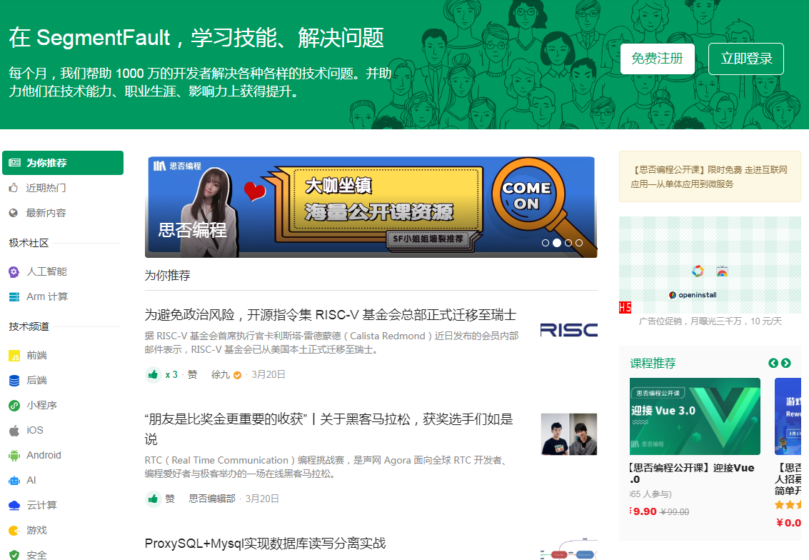Open 小程序 channel label
The height and width of the screenshot is (560, 809).
42,406
